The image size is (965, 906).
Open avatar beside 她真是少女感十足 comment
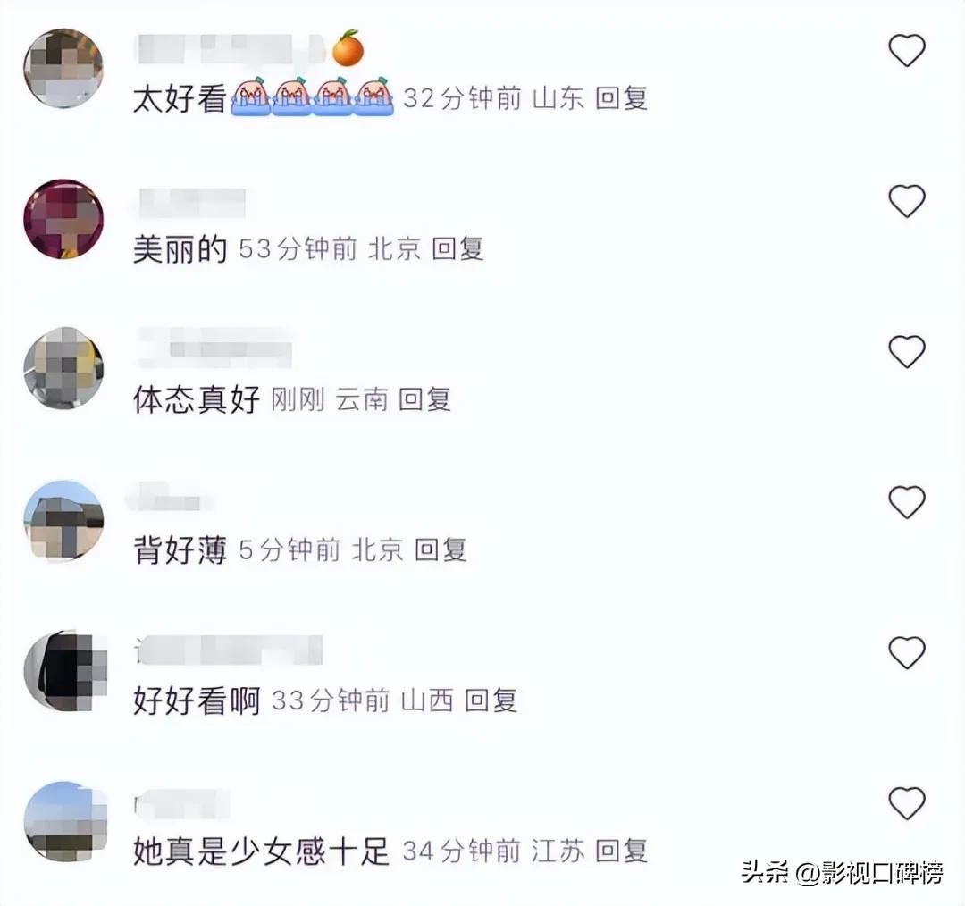tap(64, 822)
